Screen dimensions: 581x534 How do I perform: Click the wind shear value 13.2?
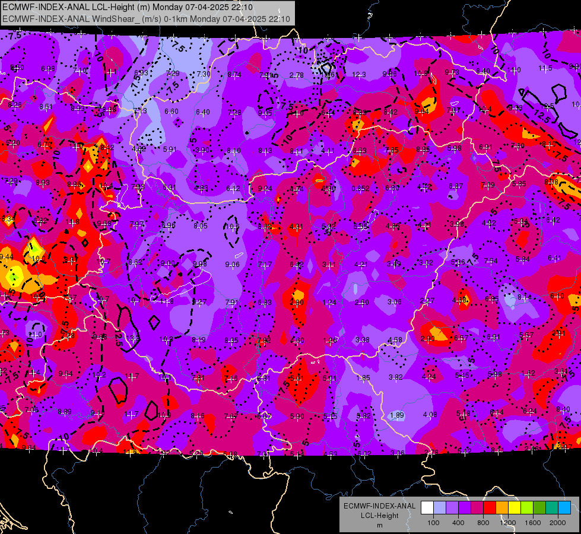pyautogui.click(x=132, y=338)
